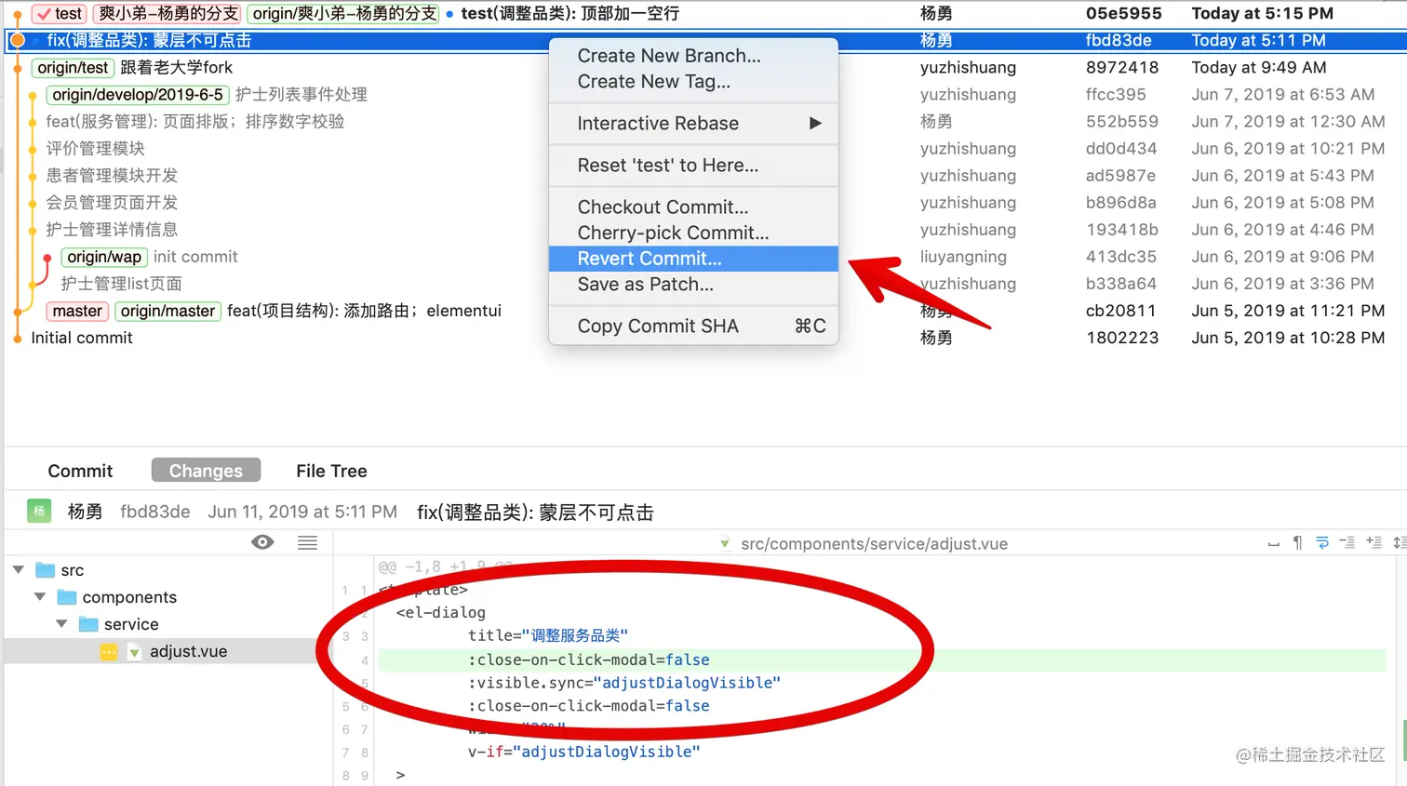Collapse the components folder
The height and width of the screenshot is (786, 1407).
pos(40,597)
